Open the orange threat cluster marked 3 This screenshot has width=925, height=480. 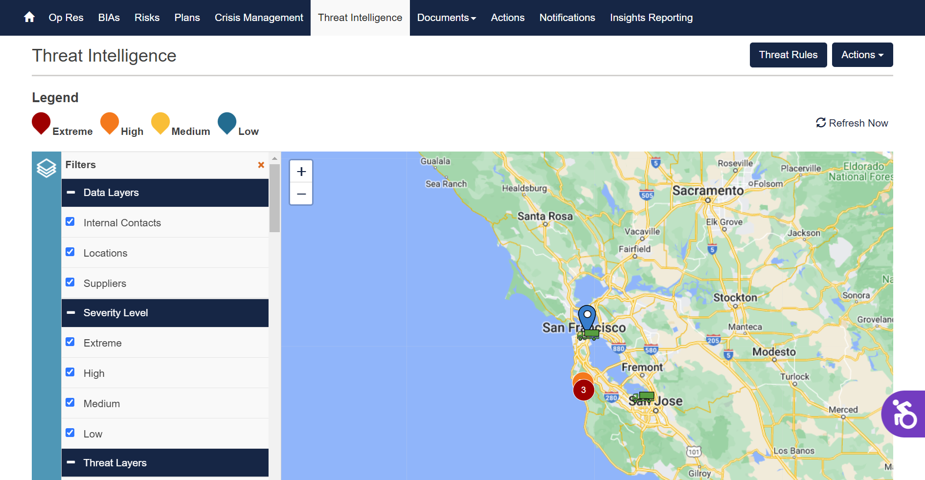[x=583, y=390]
